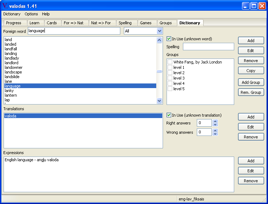The image size is (268, 204).
Task: Click Copy button for the word
Action: (x=251, y=71)
